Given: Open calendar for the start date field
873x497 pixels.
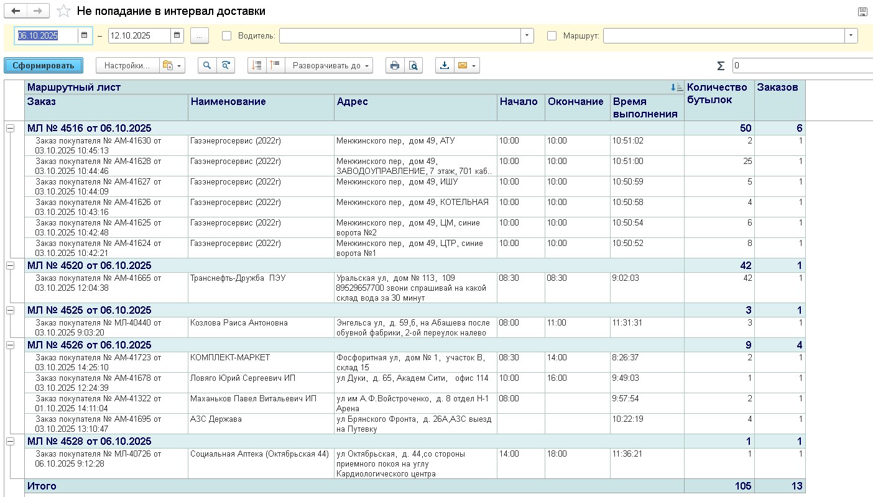Looking at the screenshot, I should [x=84, y=35].
